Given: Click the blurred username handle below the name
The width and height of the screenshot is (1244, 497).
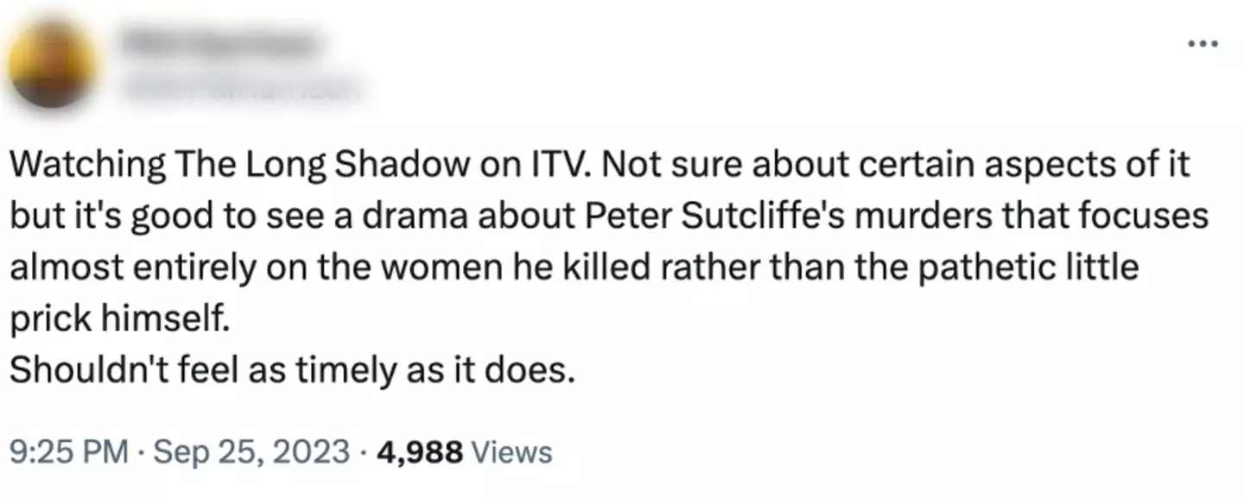Looking at the screenshot, I should point(240,85).
